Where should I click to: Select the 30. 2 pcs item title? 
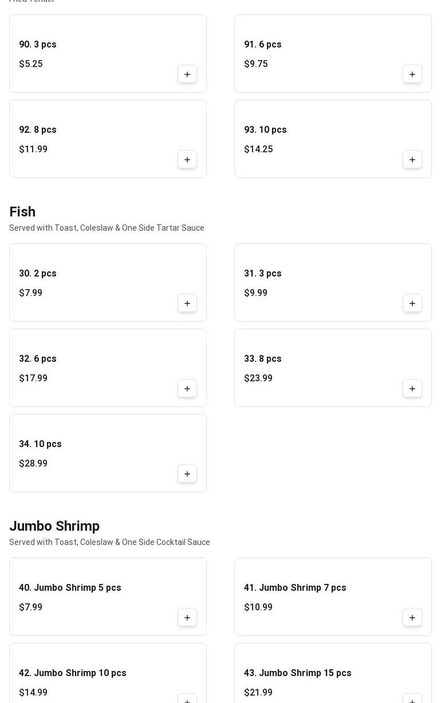38,274
